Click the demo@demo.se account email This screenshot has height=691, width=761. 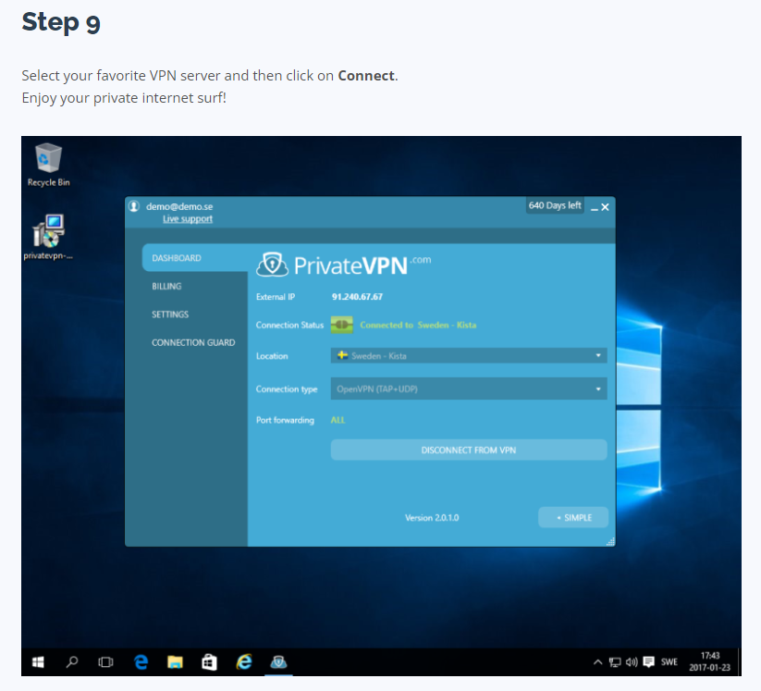(x=179, y=206)
